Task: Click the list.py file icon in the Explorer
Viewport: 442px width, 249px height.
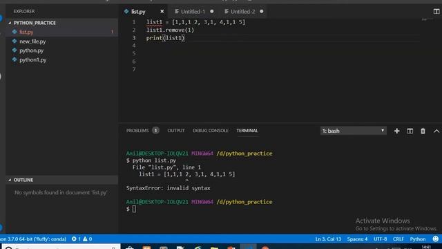Action: [x=15, y=32]
